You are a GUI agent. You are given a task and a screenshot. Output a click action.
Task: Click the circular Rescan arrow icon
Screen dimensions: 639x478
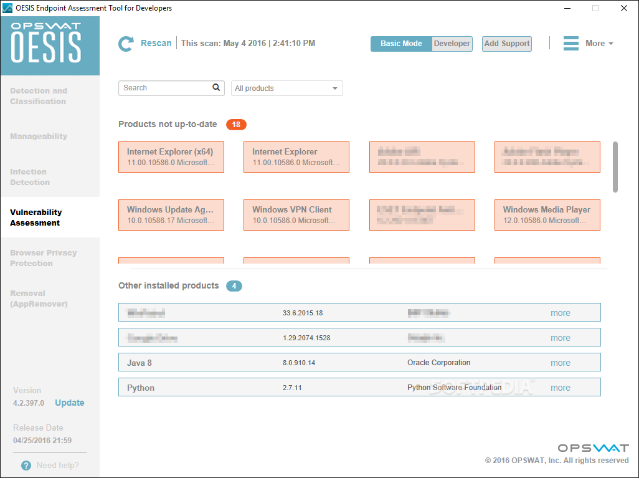(126, 44)
